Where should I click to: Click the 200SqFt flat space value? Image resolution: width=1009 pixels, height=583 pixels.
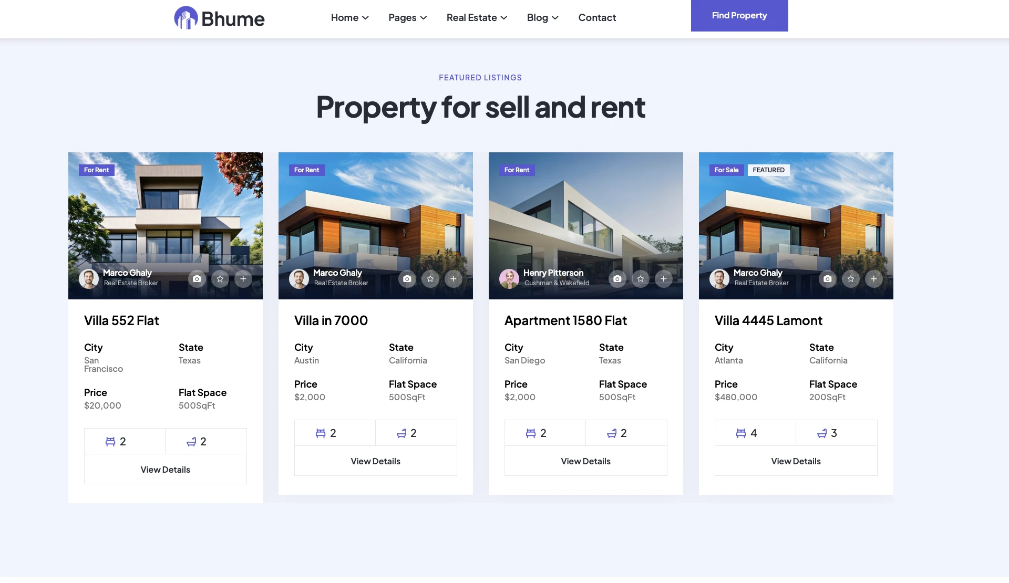pos(827,397)
